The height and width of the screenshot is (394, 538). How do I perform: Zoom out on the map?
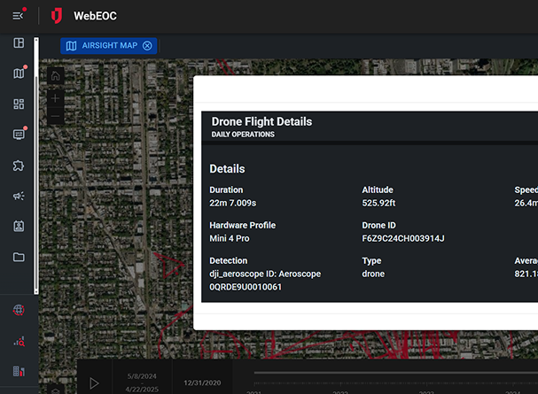click(55, 117)
